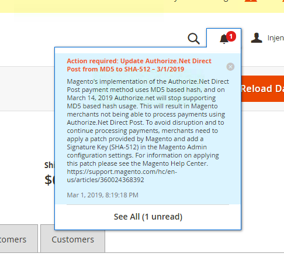Open the Injen account name menu

point(275,38)
